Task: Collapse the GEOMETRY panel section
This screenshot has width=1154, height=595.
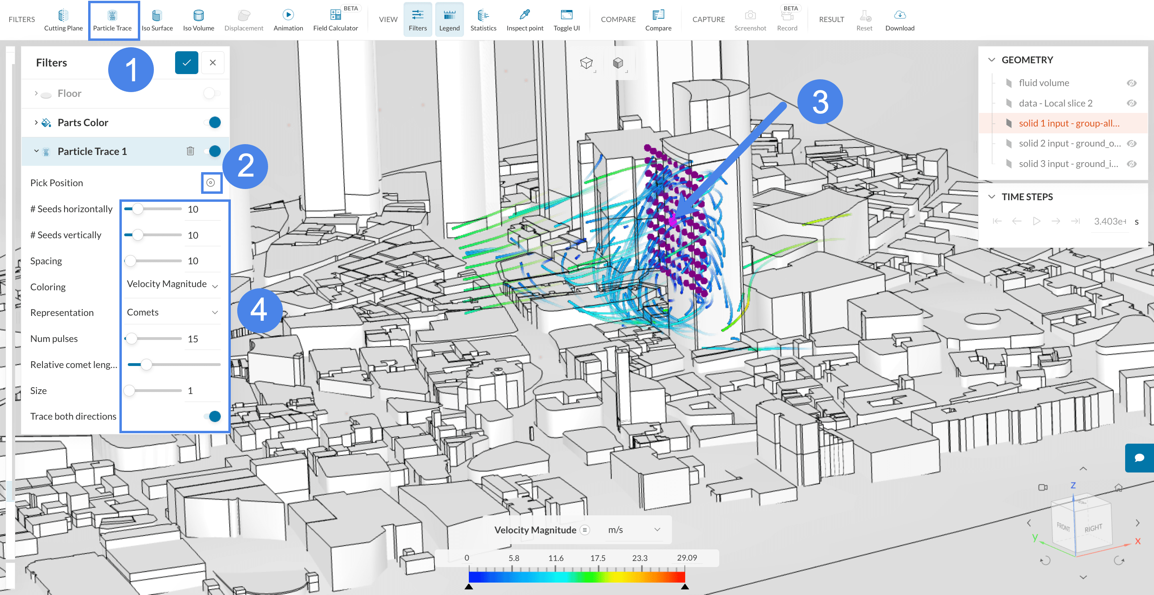Action: [x=992, y=60]
